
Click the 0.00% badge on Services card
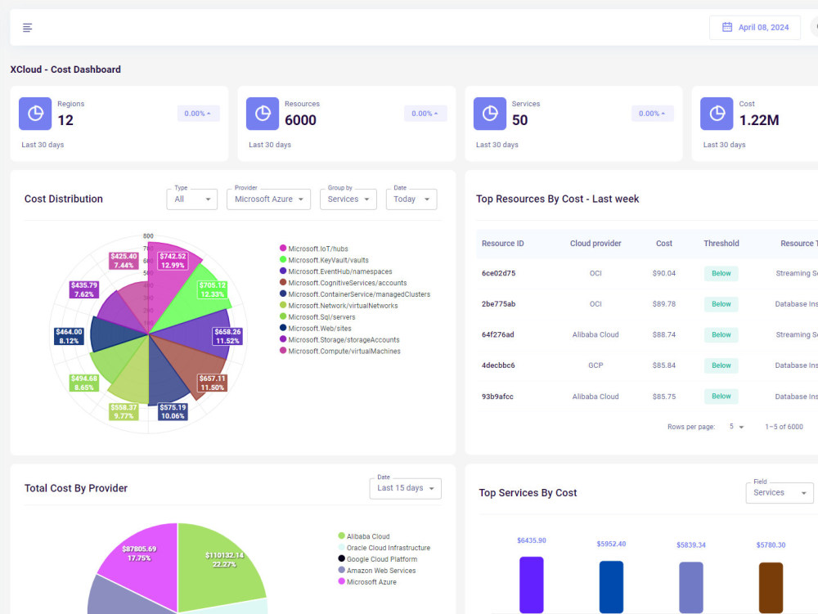tap(653, 114)
